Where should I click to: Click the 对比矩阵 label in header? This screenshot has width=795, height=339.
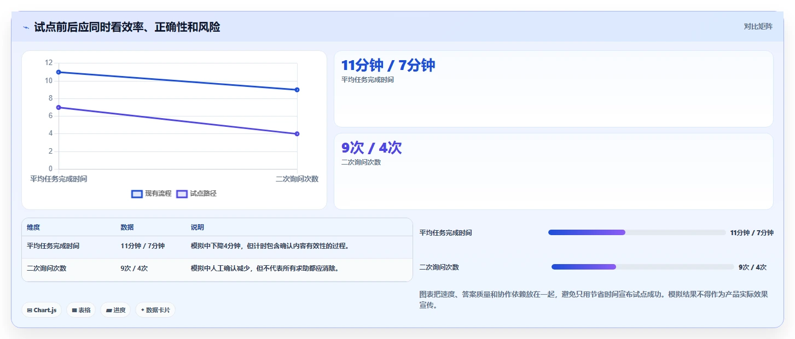(x=758, y=27)
